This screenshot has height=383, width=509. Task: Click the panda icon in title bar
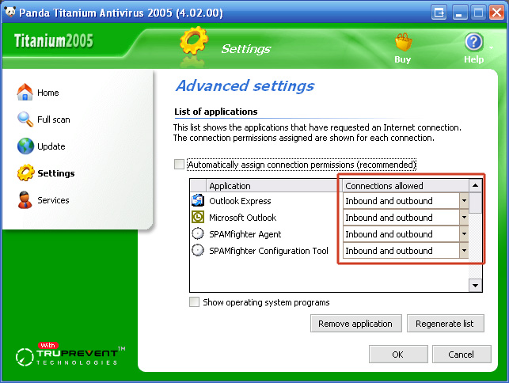click(x=10, y=12)
